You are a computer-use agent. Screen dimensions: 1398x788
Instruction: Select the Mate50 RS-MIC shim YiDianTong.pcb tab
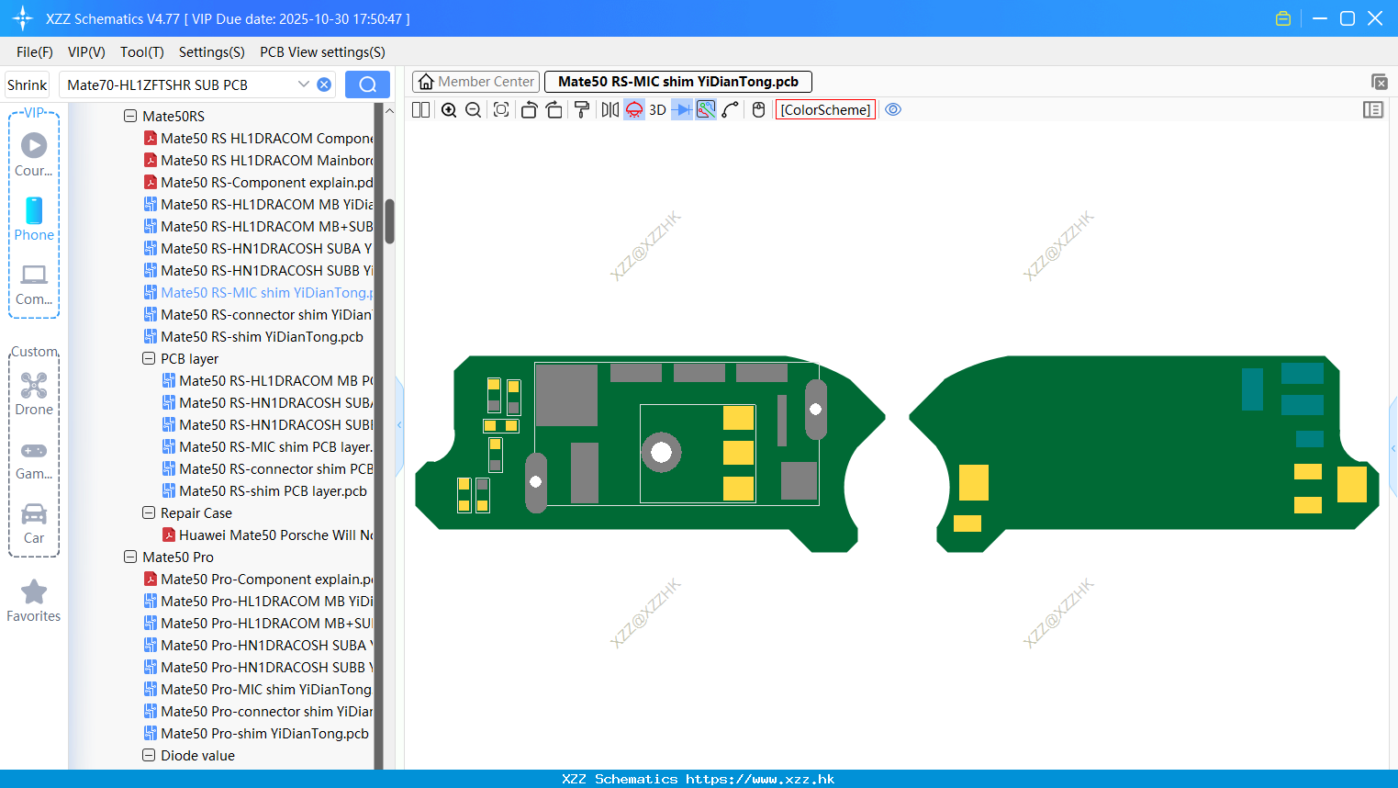[x=678, y=82]
